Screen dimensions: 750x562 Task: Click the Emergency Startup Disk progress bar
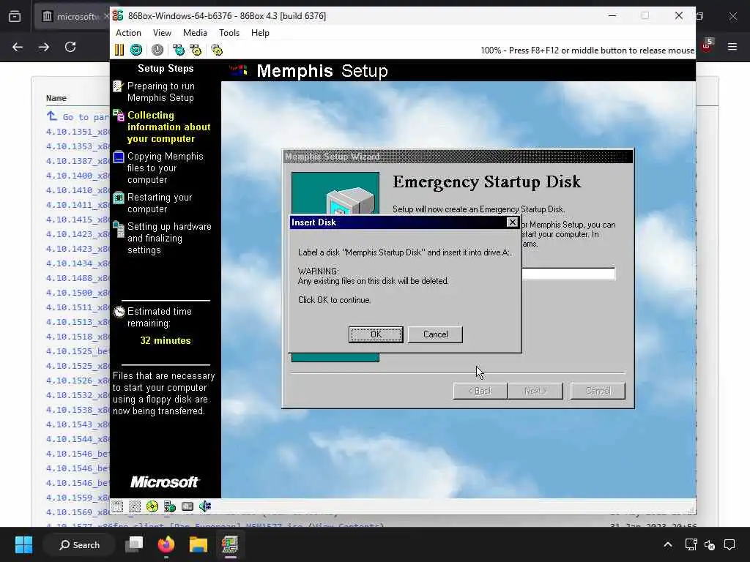coord(568,274)
